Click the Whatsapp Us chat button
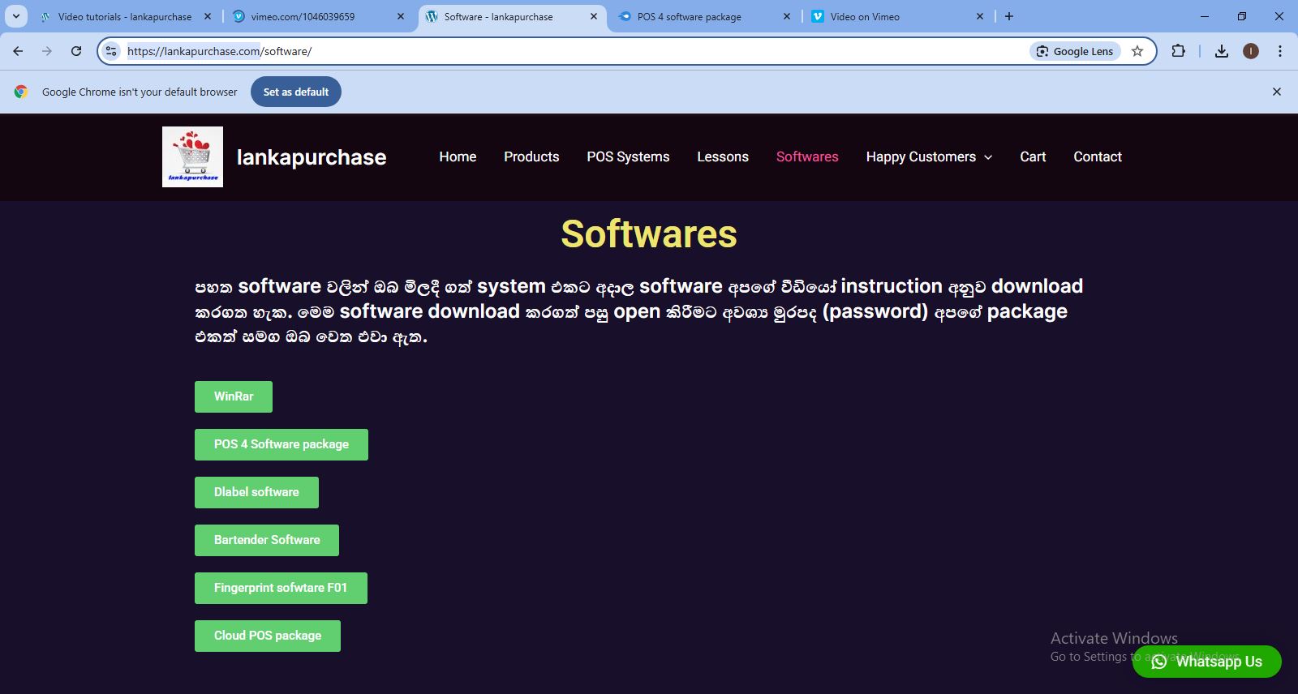The width and height of the screenshot is (1298, 694). (1206, 662)
